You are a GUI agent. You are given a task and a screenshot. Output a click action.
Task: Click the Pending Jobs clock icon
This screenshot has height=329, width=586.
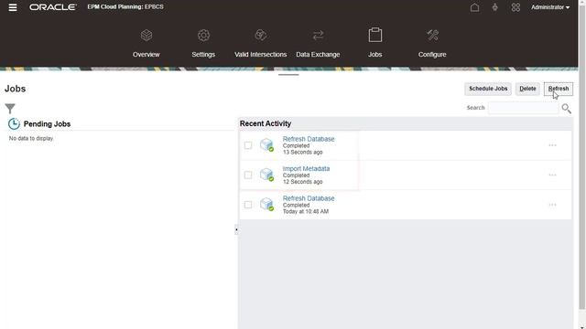(14, 124)
